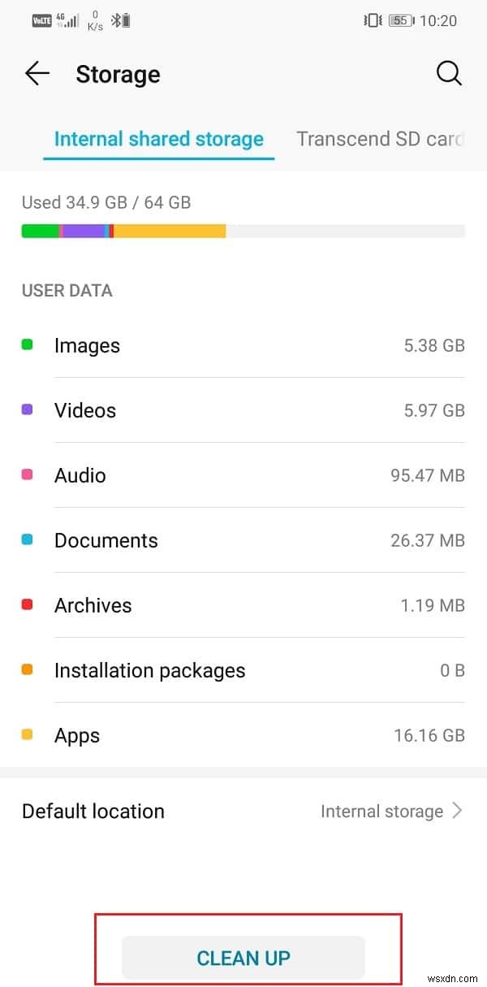Tap the green Images category dot

point(27,344)
